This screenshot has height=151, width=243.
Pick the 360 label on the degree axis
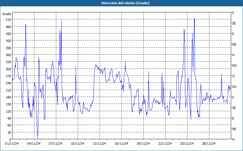[9, 55]
